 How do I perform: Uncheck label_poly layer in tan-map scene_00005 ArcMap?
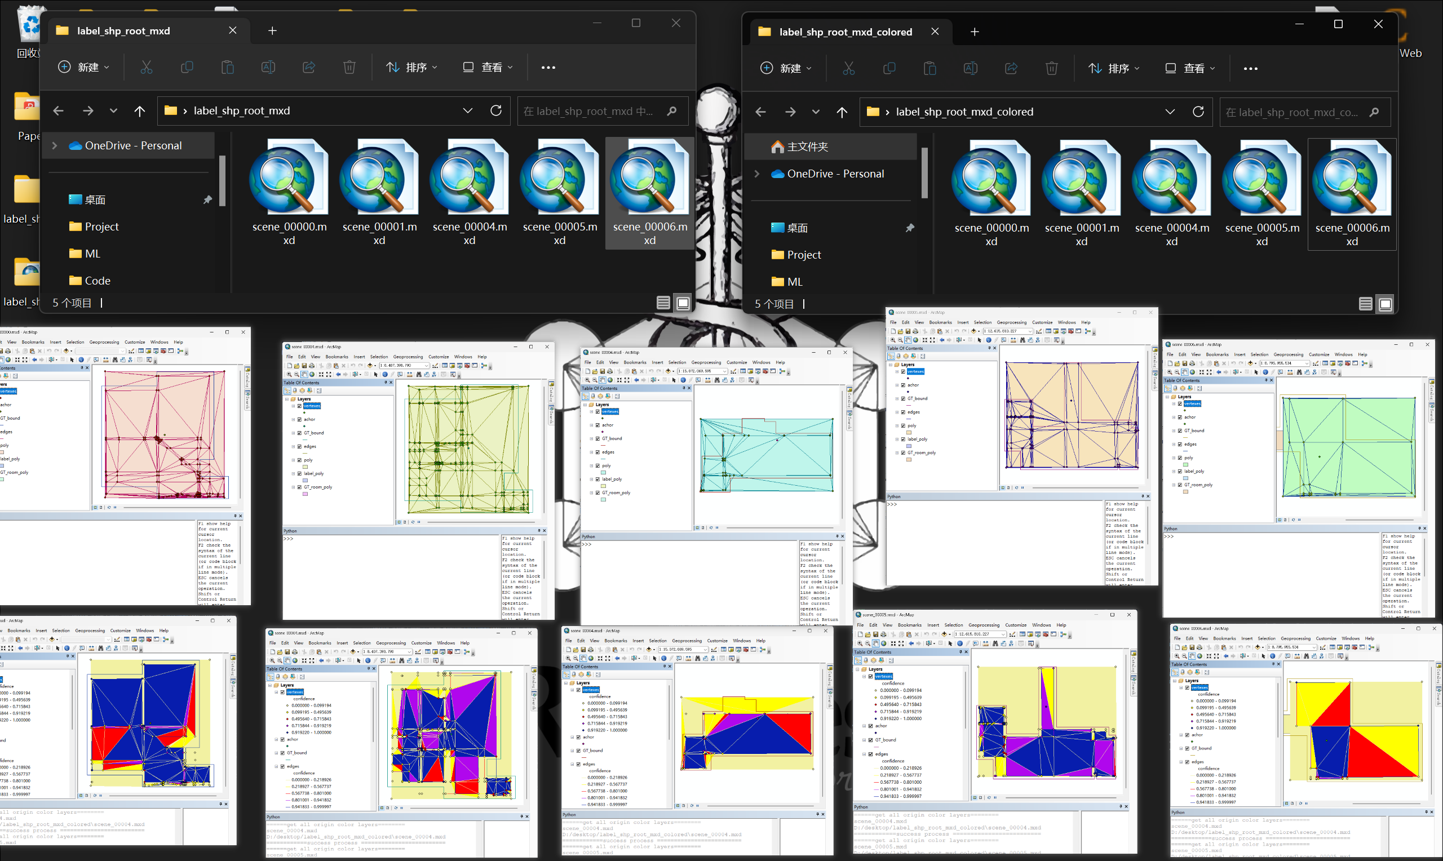(904, 440)
